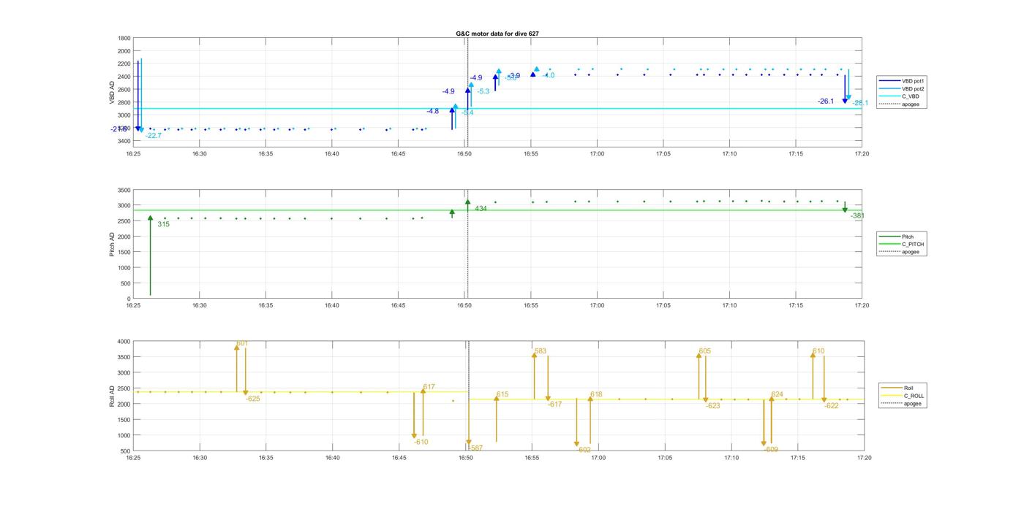Click the 4000 tick on Roll axis
Image resolution: width=1024 pixels, height=506 pixels.
point(124,342)
